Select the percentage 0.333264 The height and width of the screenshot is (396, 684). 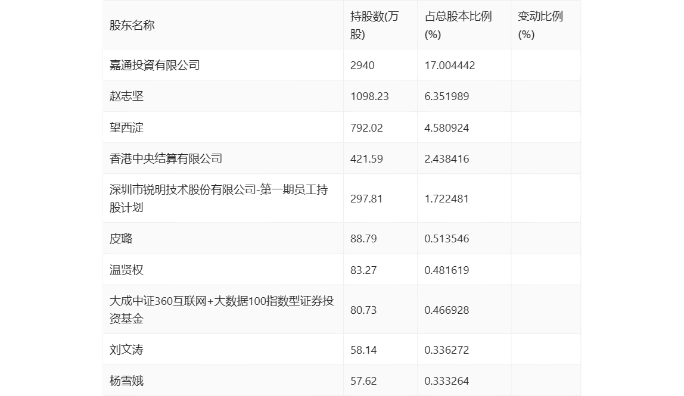[x=447, y=381]
